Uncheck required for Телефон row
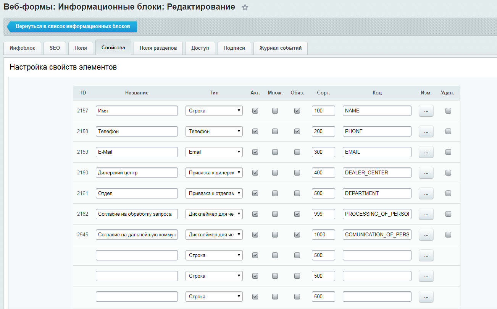This screenshot has height=309, width=497. point(297,131)
